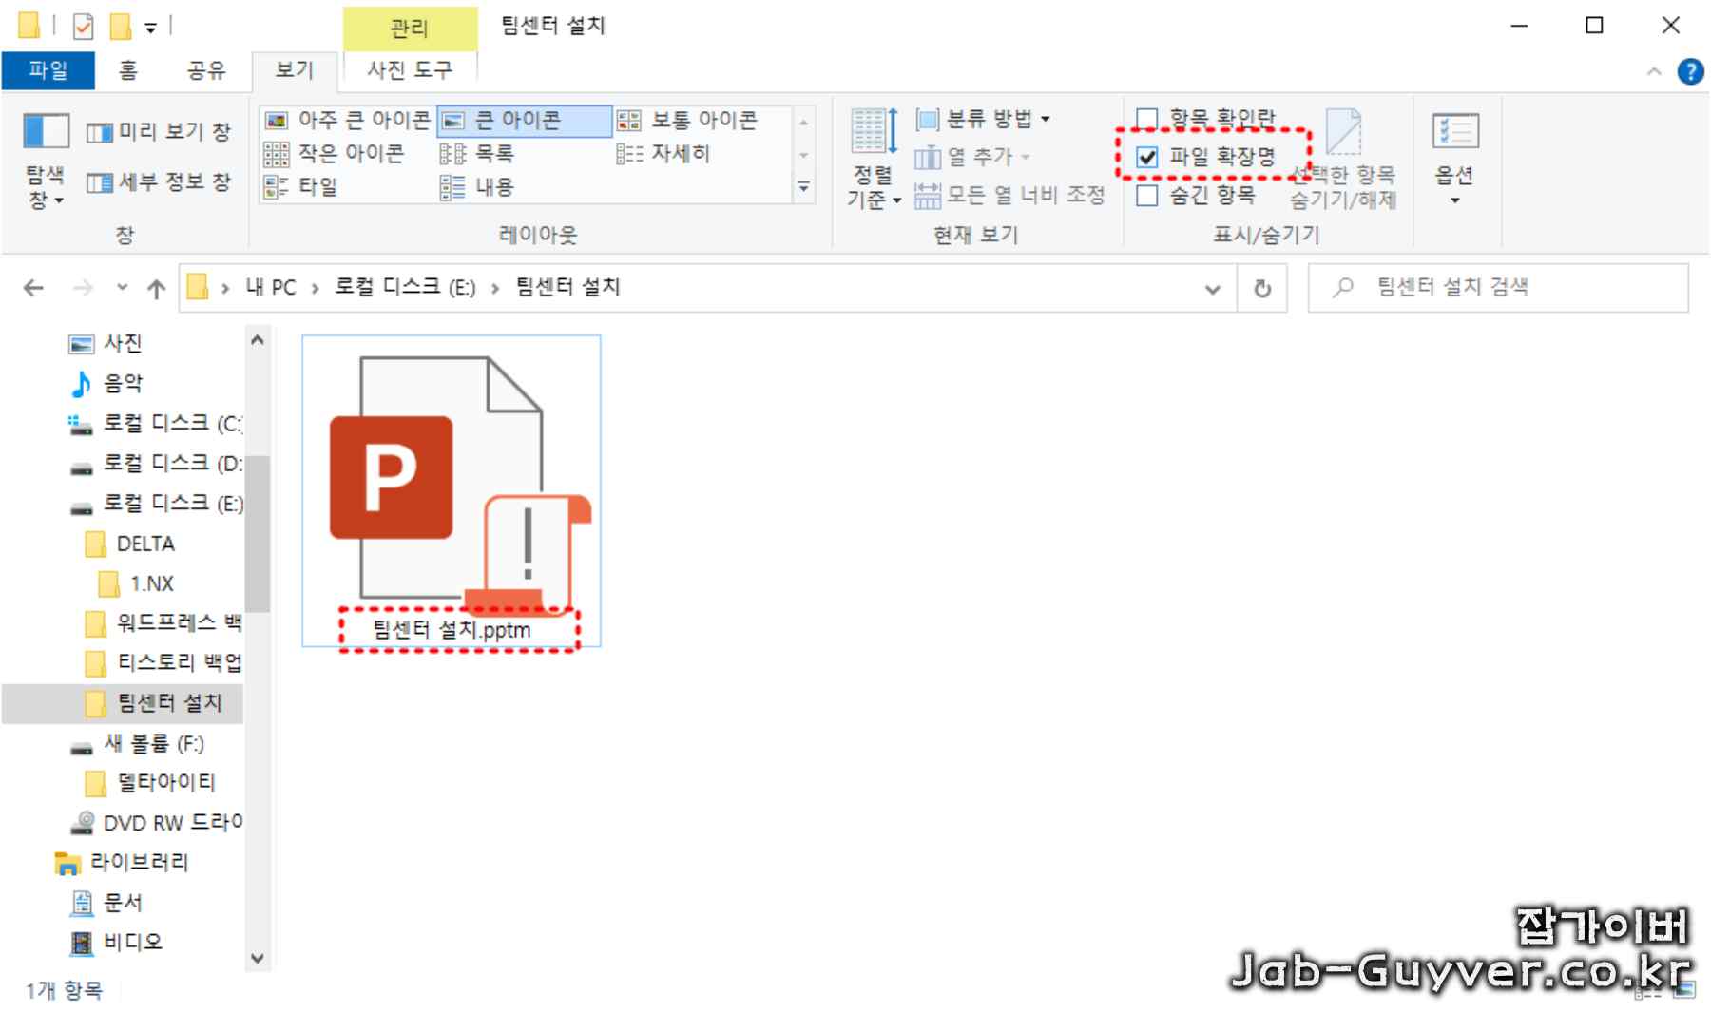Select 음악 in the navigation tree
Viewport: 1711px width, 1012px height.
pos(123,383)
